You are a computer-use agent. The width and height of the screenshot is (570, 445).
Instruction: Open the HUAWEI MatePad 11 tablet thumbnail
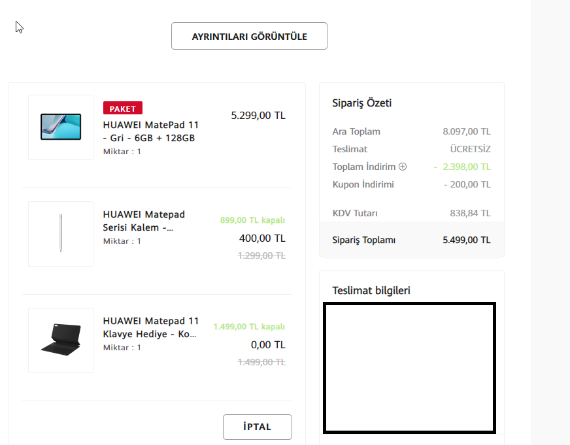(x=61, y=127)
